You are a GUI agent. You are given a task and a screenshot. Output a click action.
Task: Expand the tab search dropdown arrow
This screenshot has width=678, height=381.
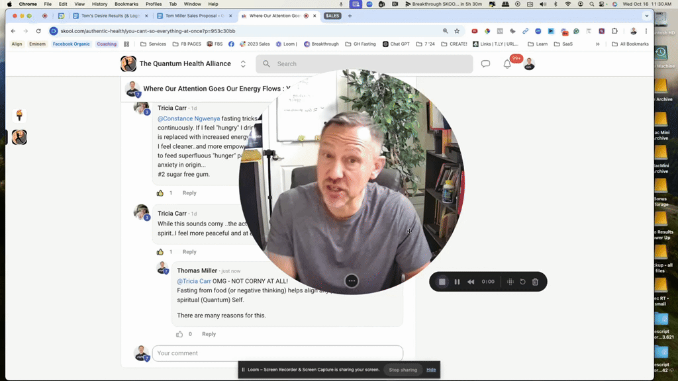pos(647,16)
